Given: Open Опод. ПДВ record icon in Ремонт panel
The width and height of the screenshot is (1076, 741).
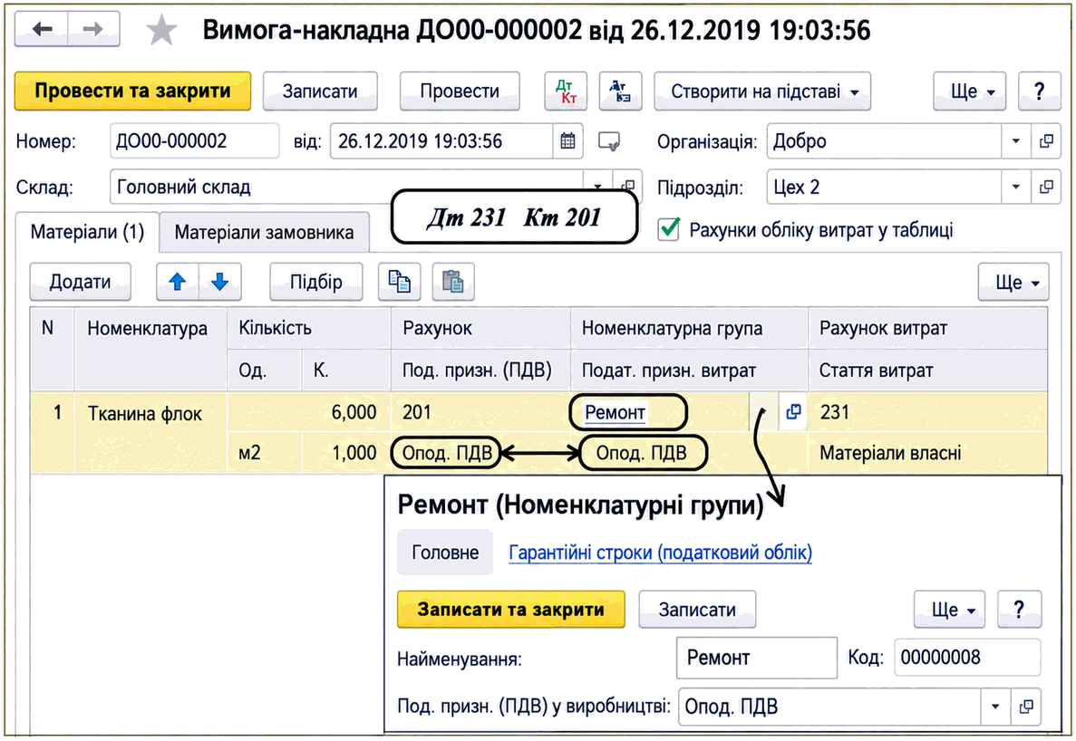Looking at the screenshot, I should click(x=1026, y=707).
